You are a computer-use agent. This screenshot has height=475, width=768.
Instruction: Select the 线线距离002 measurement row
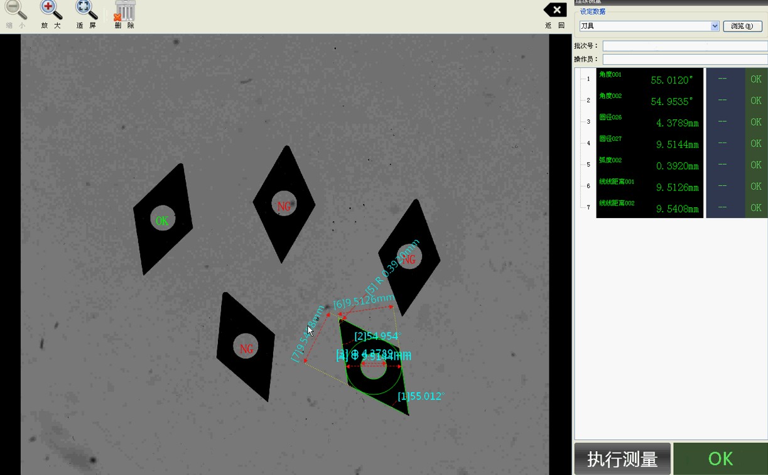click(x=649, y=207)
